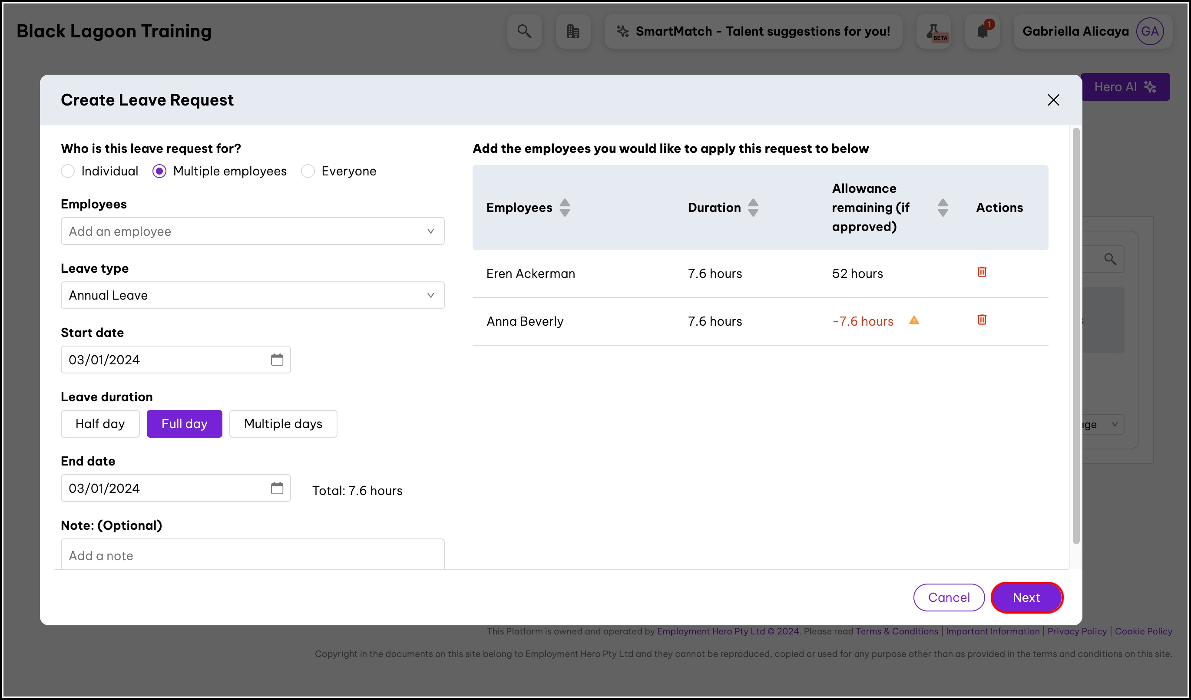Open the Gabriella Alicaya user menu

click(1092, 31)
